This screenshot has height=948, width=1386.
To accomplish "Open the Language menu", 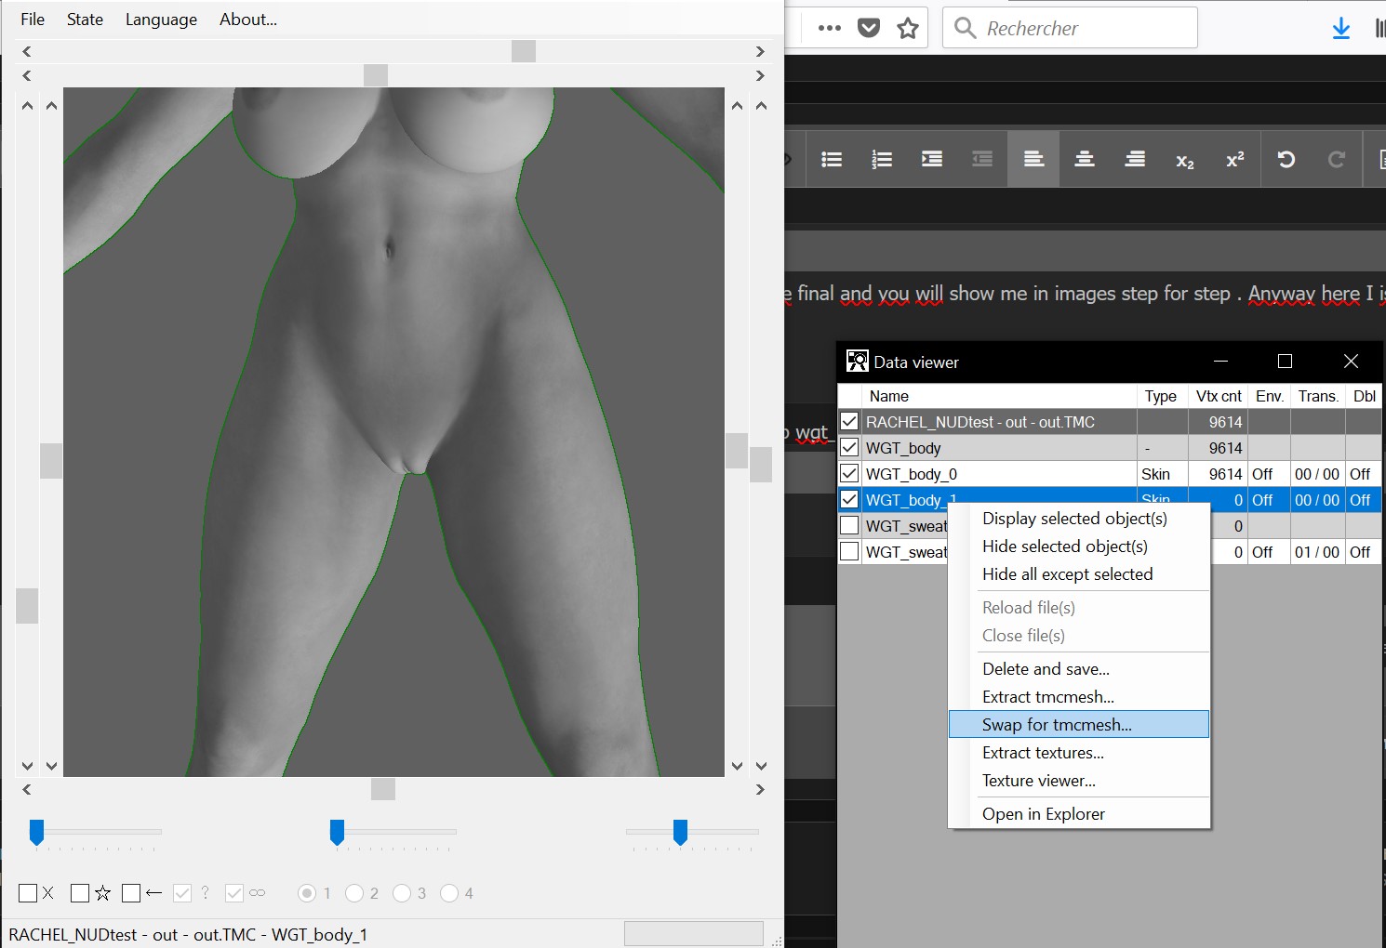I will (x=161, y=20).
